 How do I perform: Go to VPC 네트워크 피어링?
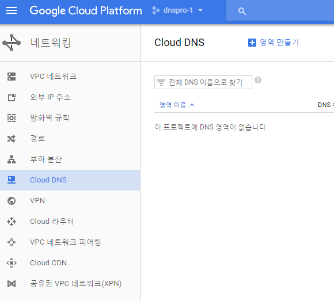(x=70, y=242)
